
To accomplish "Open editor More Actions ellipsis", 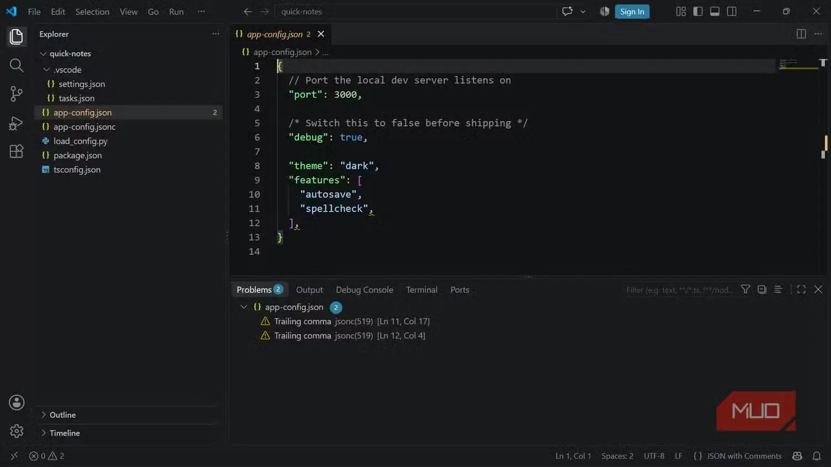I will point(818,34).
